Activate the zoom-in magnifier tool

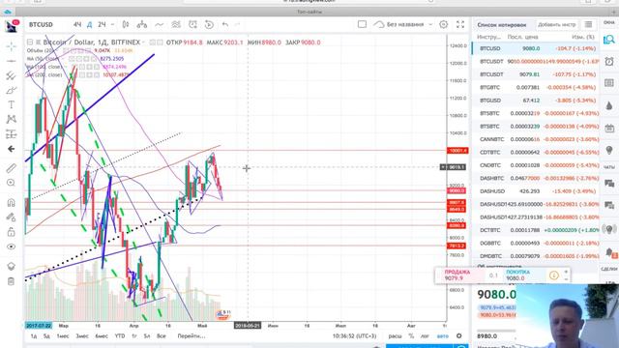click(11, 183)
